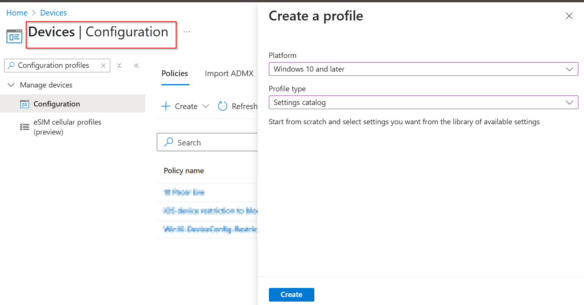
Task: Refresh the policies list
Action: click(x=238, y=106)
